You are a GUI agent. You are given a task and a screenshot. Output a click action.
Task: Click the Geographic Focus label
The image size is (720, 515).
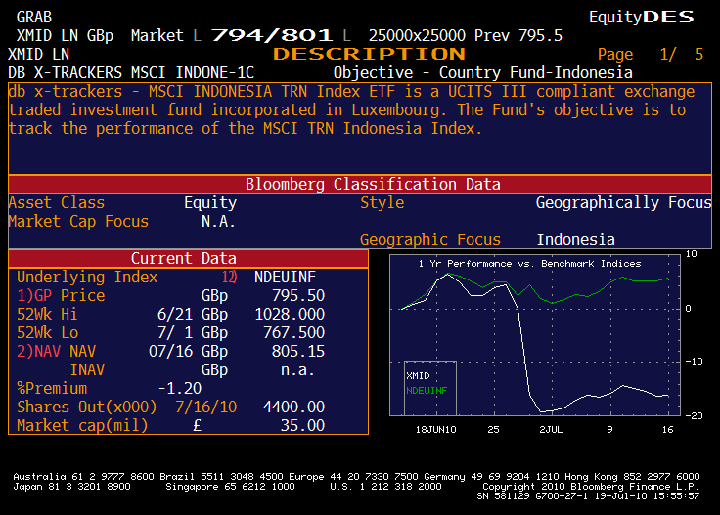pyautogui.click(x=430, y=239)
